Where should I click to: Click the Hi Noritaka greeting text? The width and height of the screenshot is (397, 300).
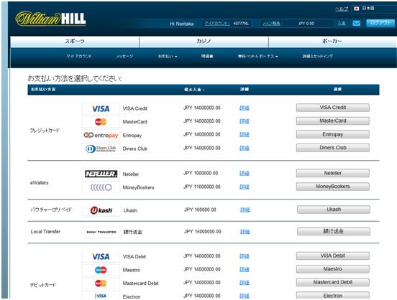(181, 24)
